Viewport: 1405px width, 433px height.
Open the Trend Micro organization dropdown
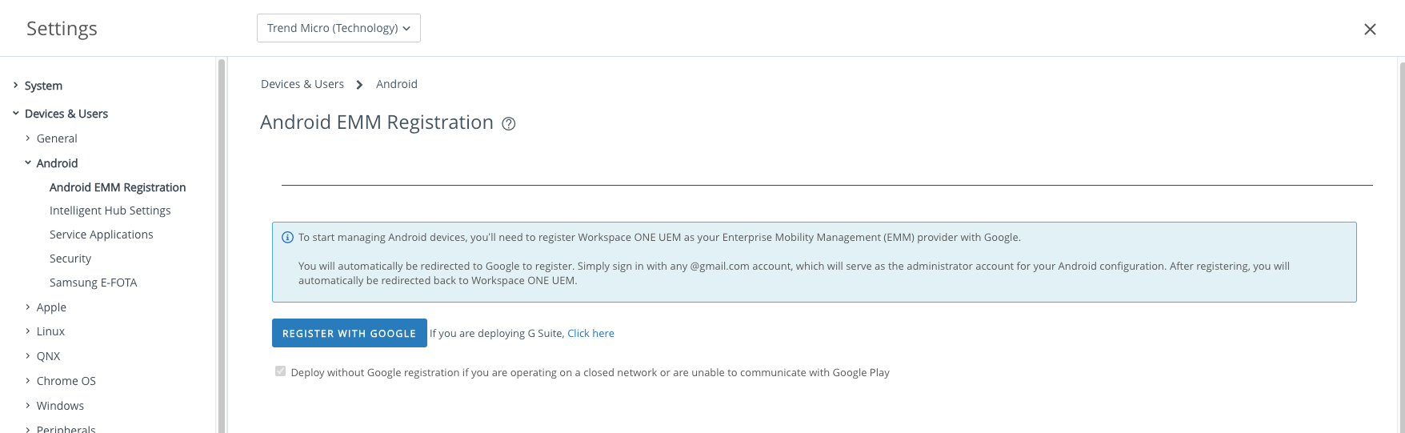[338, 28]
